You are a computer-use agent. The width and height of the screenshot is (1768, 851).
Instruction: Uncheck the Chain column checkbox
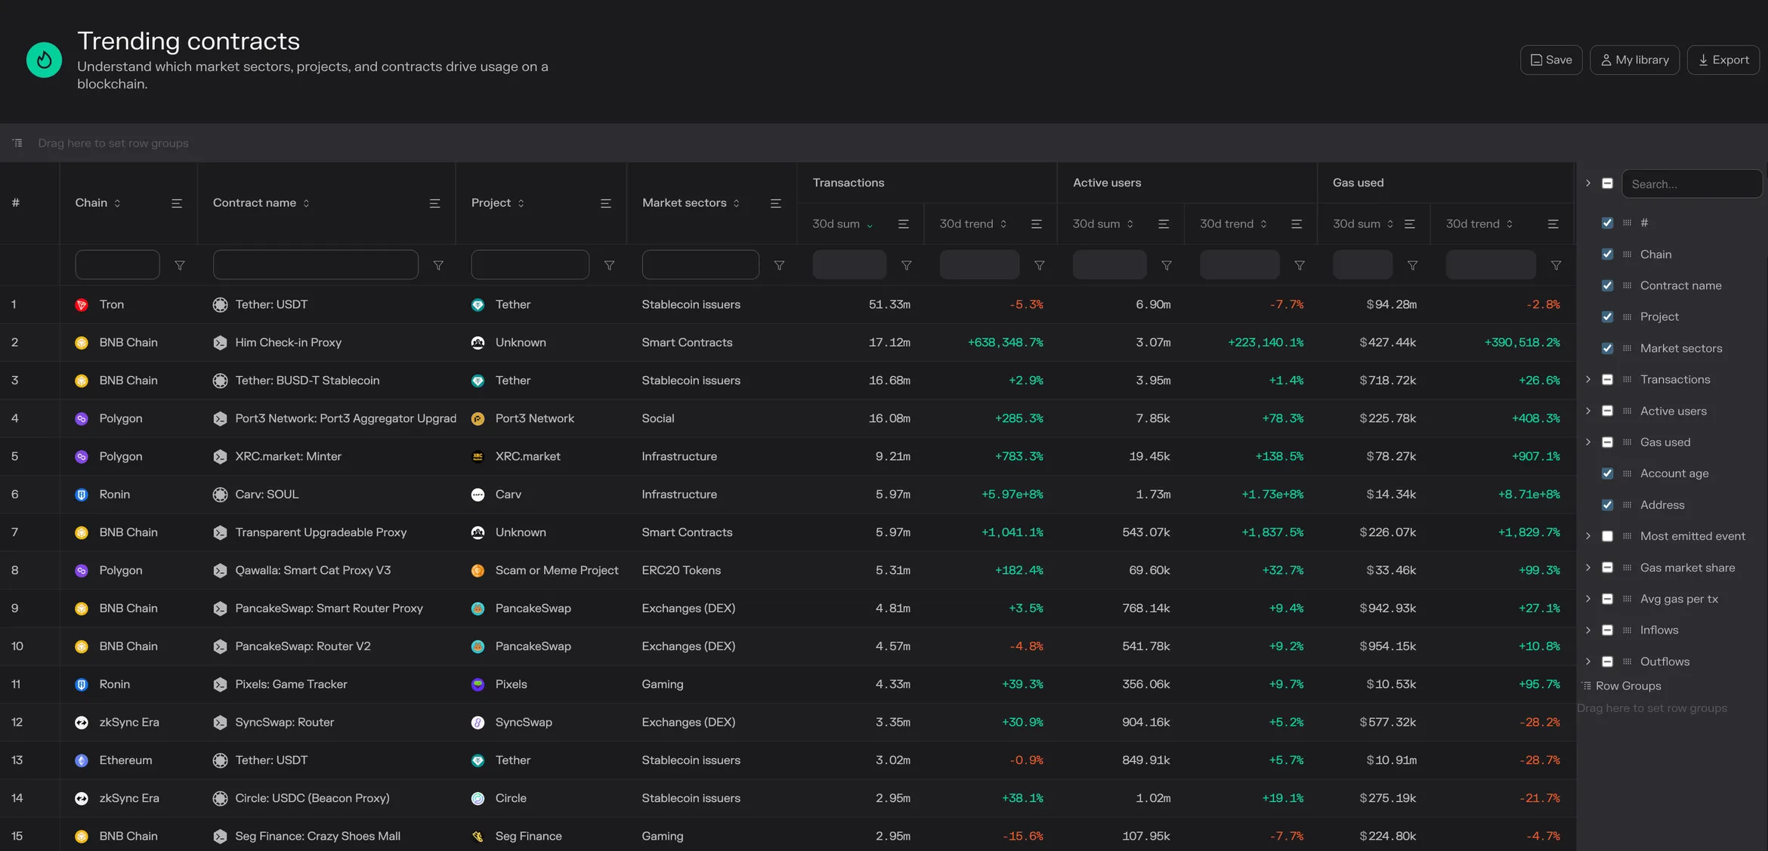[x=1608, y=254]
